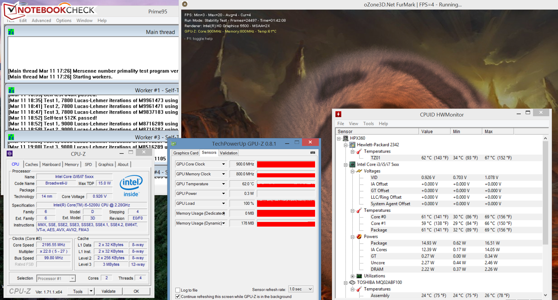
Task: Click the Value column header in HWMonitor
Action: tap(435, 131)
